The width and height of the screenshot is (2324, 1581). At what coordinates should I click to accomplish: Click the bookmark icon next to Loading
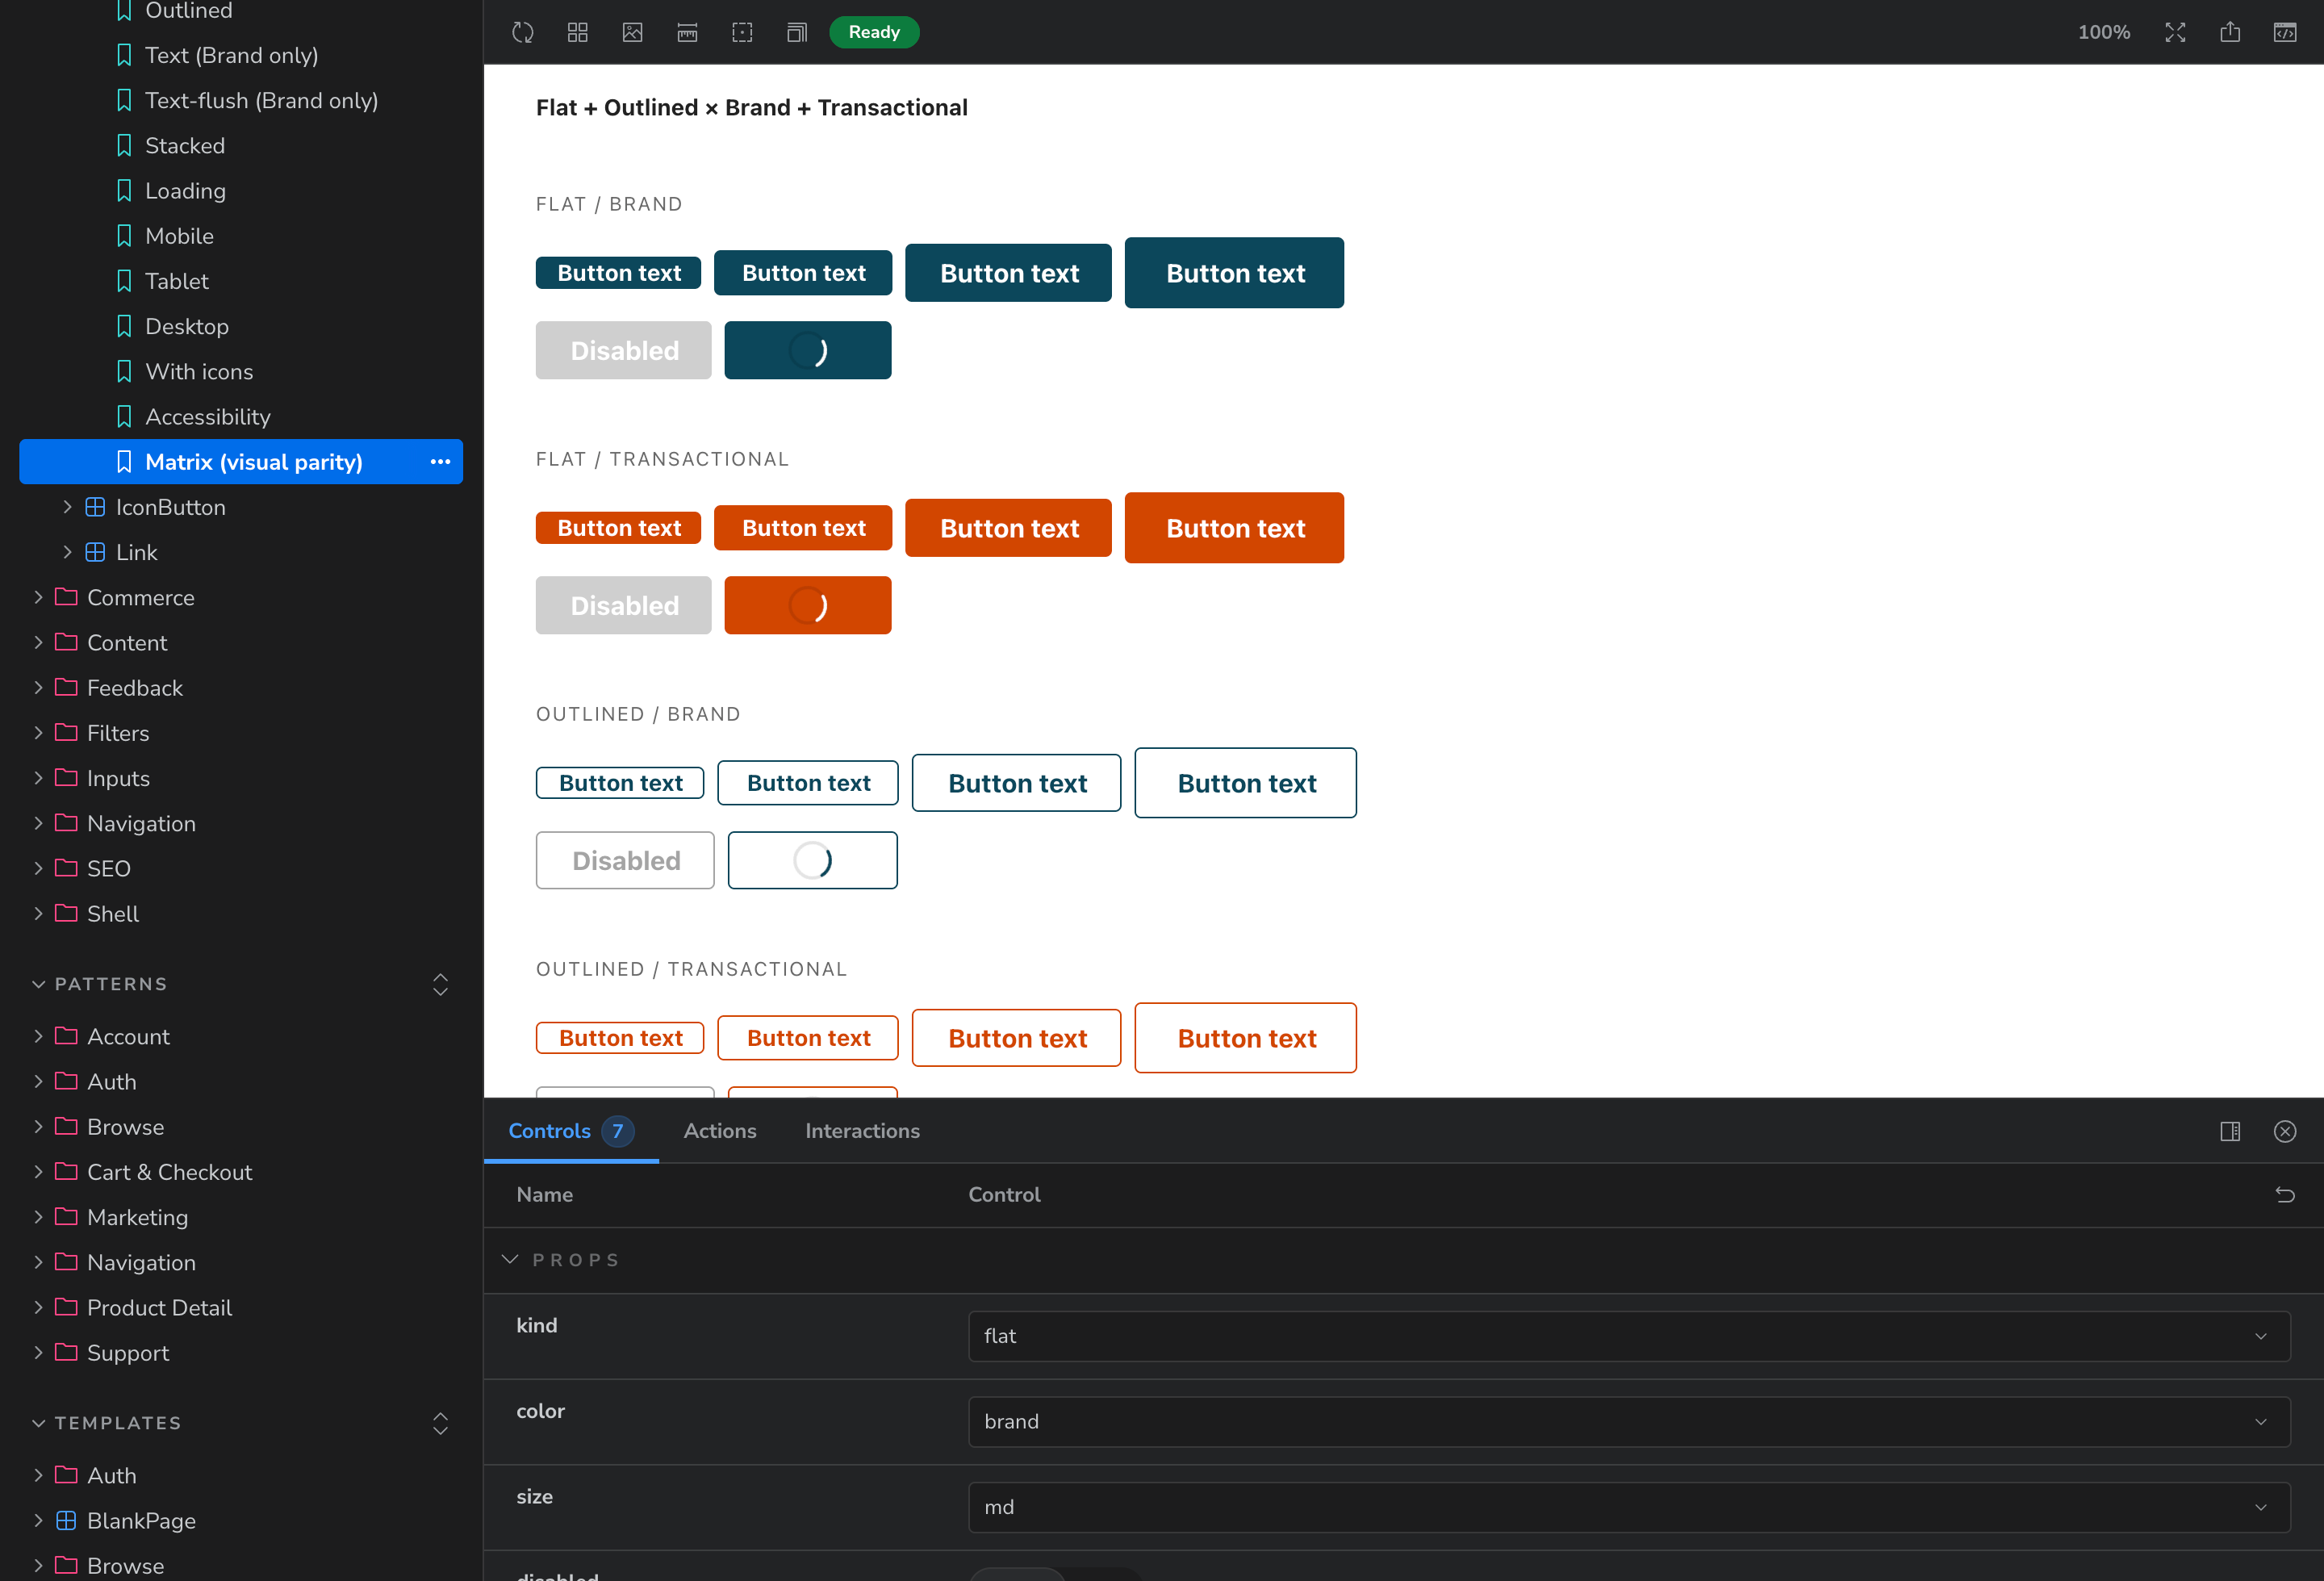(124, 191)
